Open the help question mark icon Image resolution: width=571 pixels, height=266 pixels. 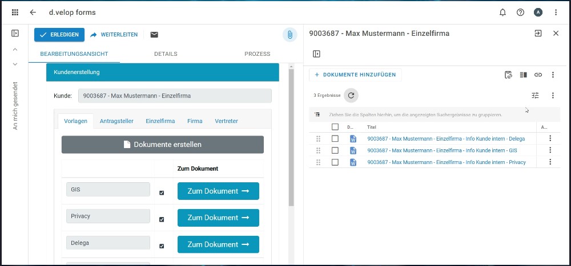[520, 13]
